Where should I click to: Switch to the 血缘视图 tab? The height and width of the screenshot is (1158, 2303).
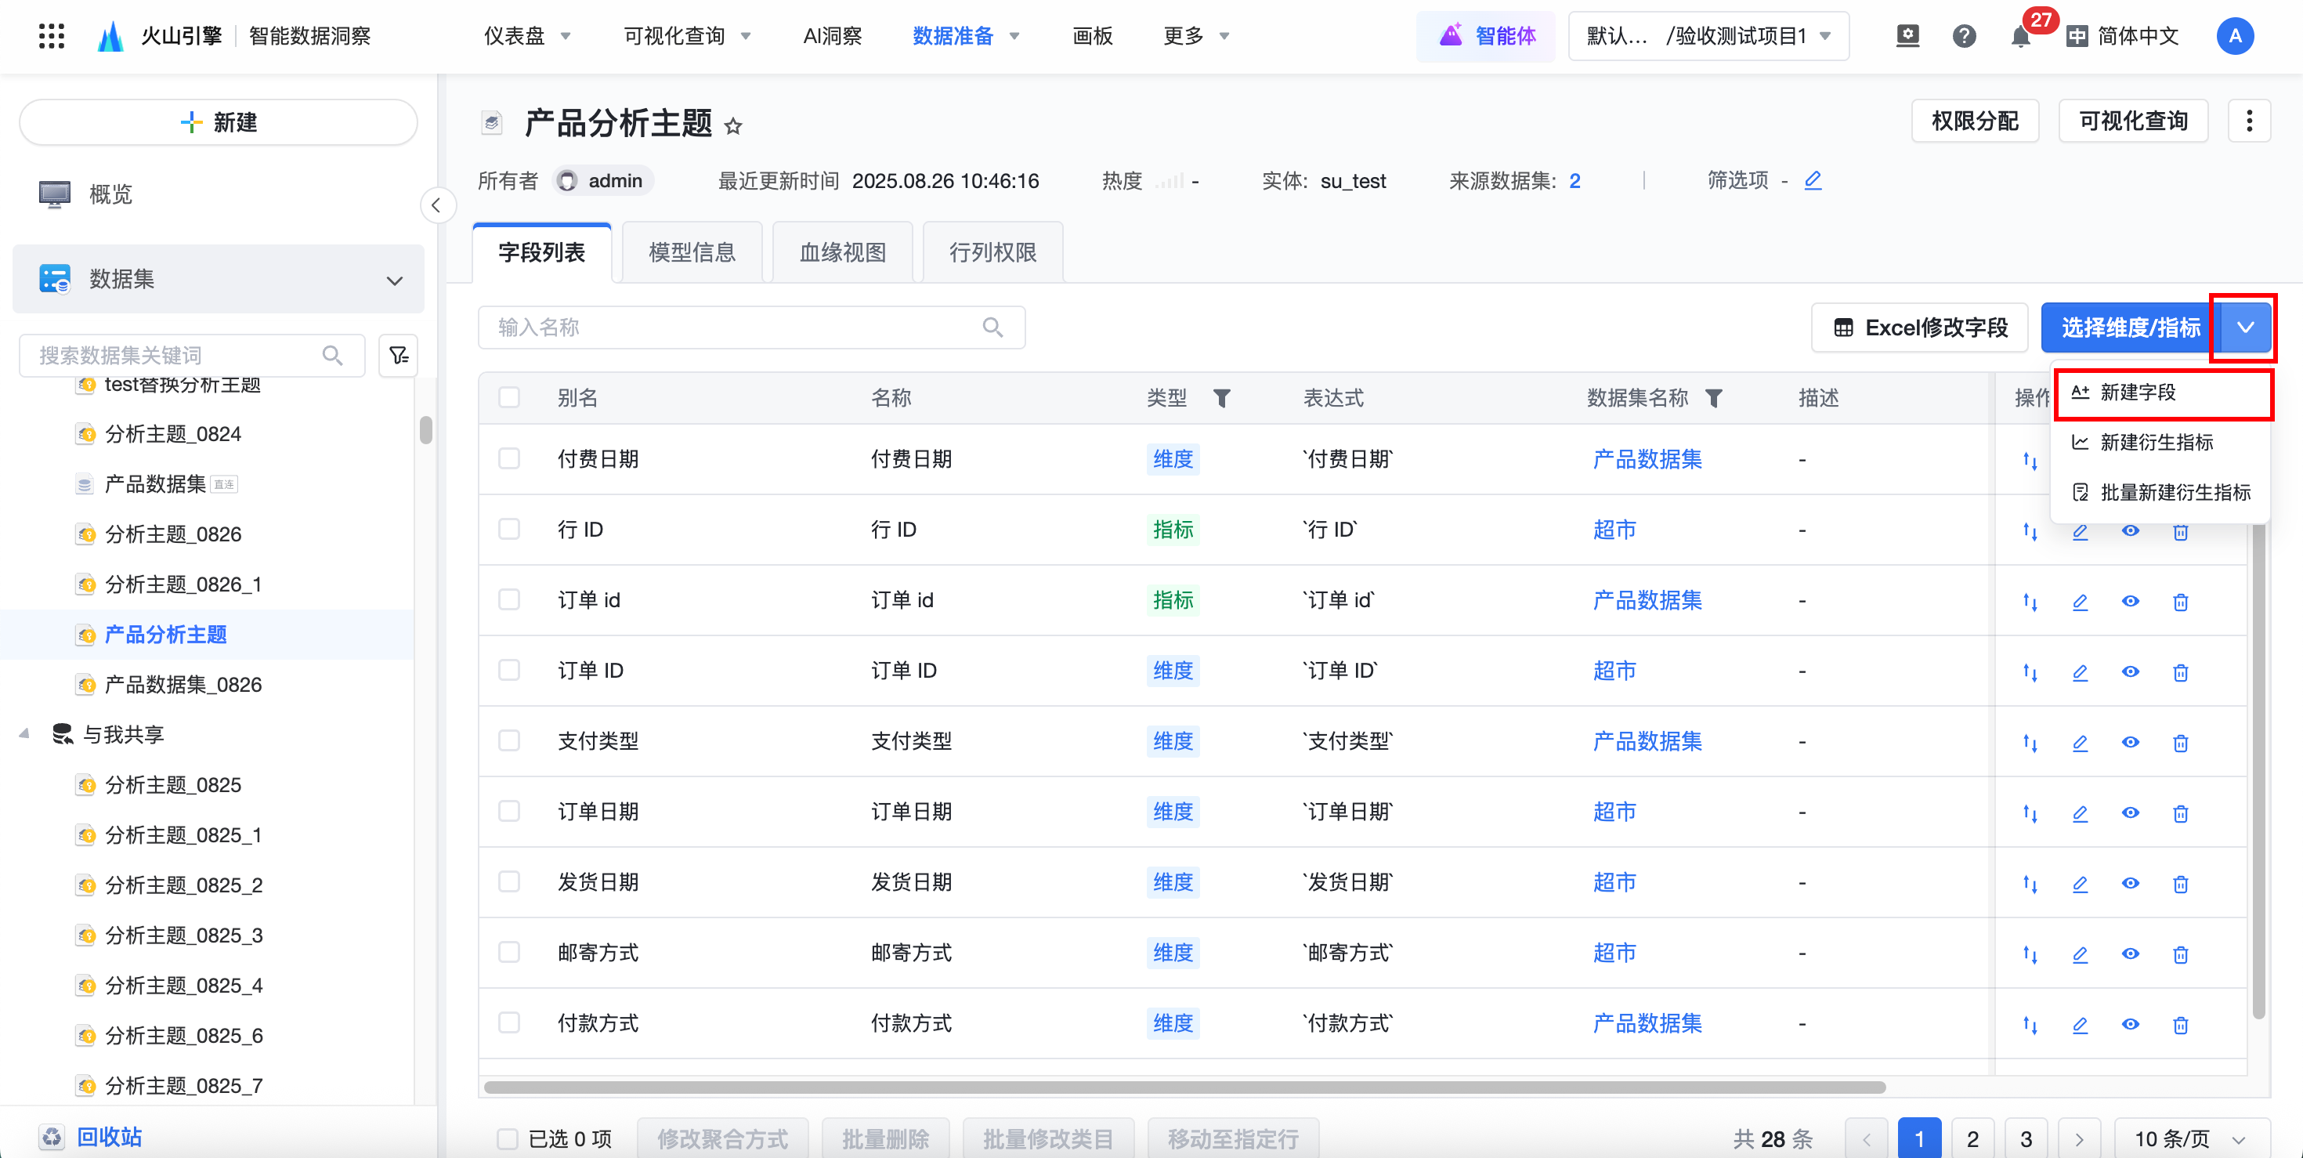tap(842, 253)
